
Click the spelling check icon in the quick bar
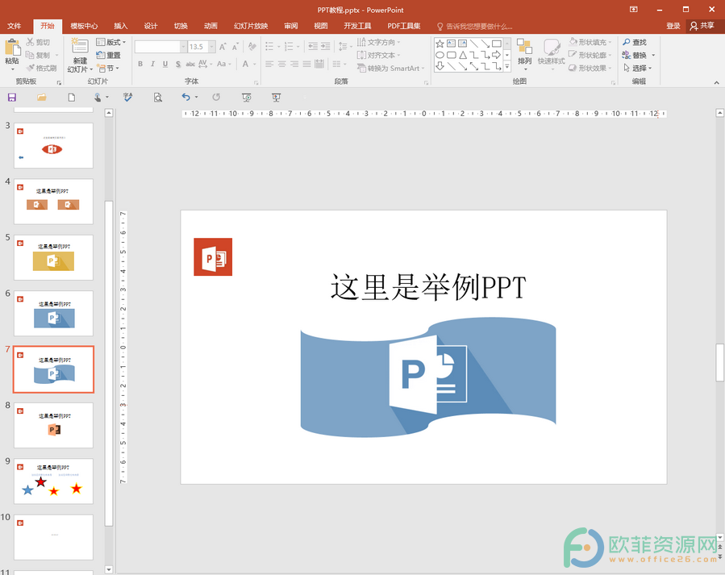tap(128, 98)
